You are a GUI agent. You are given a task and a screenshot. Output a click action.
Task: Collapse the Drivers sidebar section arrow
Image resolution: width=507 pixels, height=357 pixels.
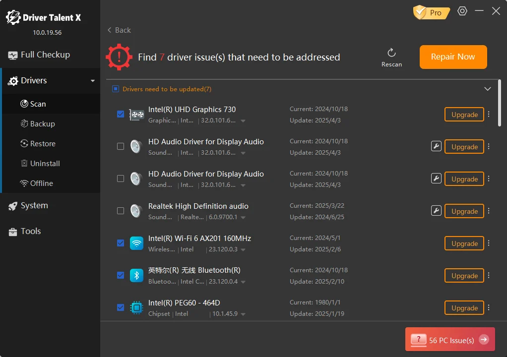93,81
